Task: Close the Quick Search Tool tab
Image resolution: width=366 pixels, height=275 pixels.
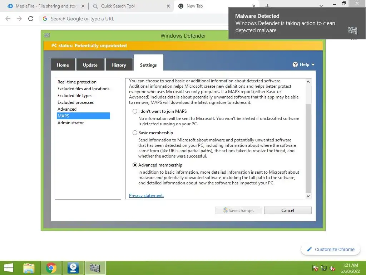Action: pos(168,6)
